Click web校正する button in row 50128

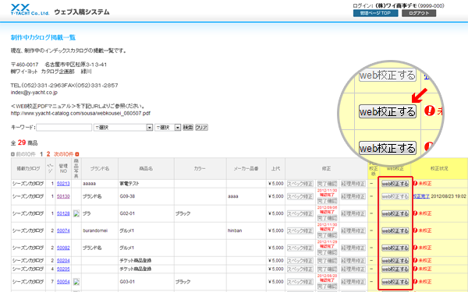click(x=395, y=213)
